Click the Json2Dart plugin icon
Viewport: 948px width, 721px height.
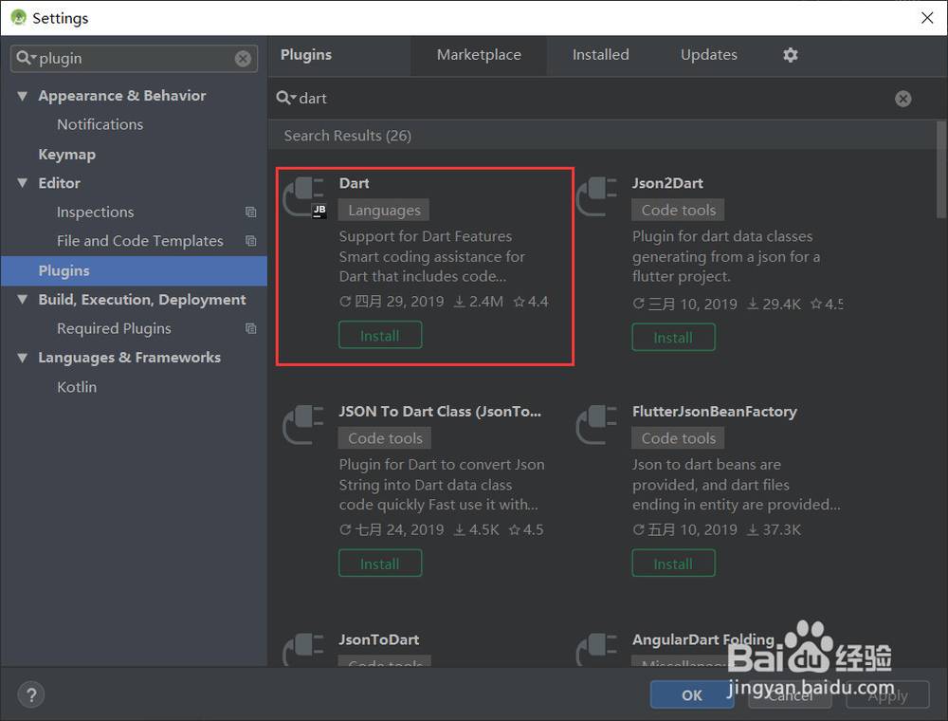click(x=596, y=196)
